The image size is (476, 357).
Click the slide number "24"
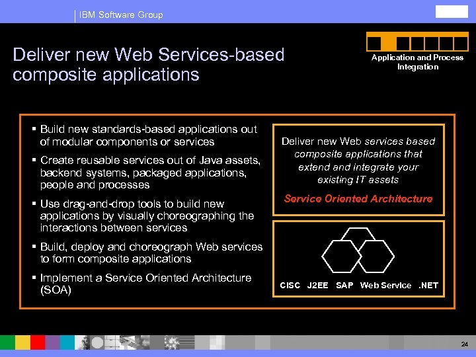pos(465,344)
